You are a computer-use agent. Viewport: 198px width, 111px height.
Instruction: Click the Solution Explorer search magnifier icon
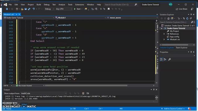point(192,22)
